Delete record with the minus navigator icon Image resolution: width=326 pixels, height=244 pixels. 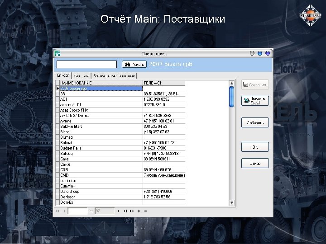(145, 211)
